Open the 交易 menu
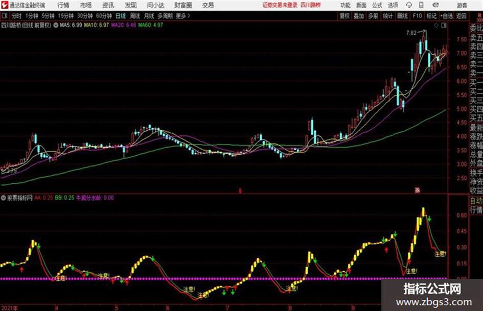 [x=208, y=5]
